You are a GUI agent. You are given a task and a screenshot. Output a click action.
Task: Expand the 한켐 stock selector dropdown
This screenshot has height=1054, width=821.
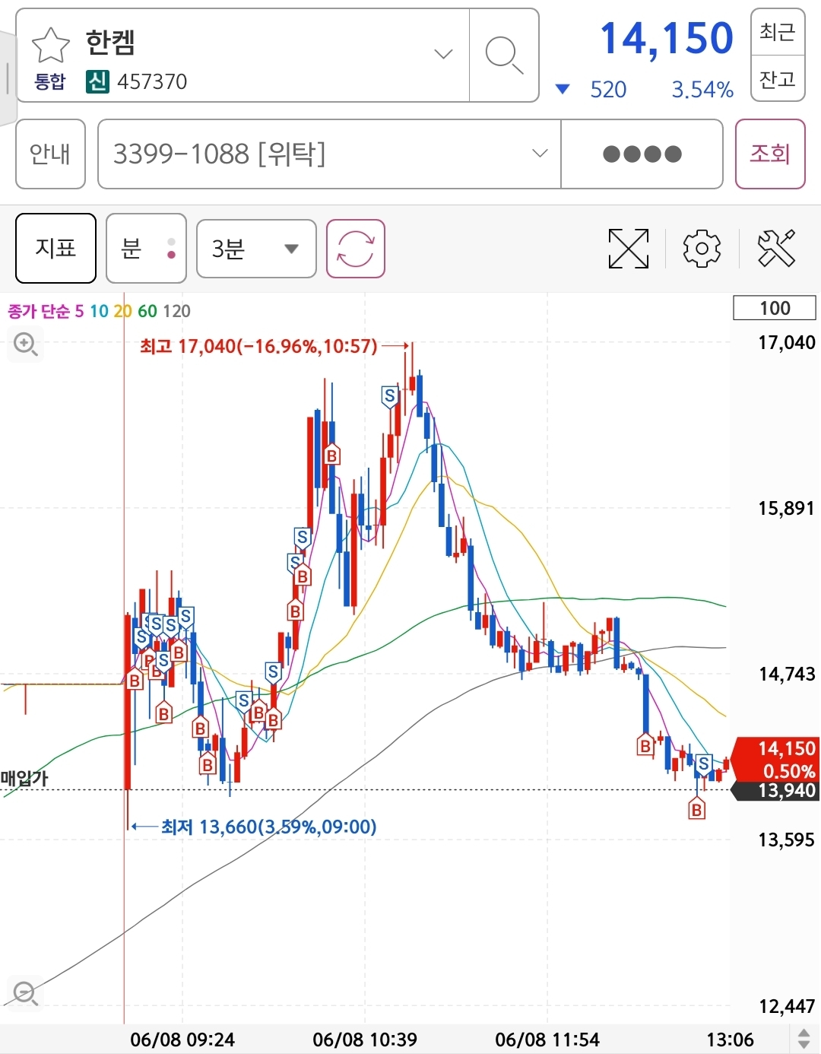[443, 54]
